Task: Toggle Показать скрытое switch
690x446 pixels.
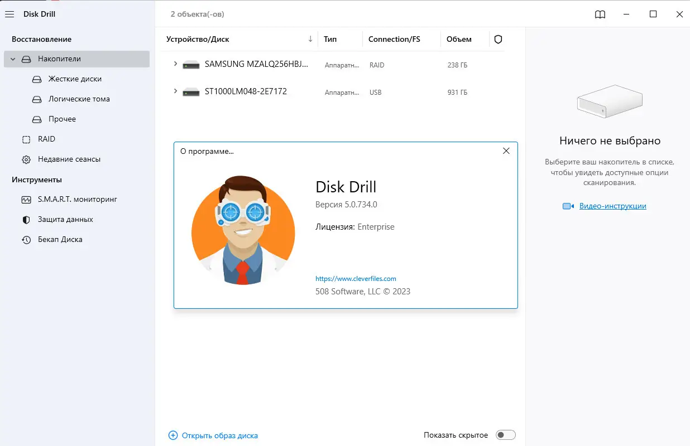Action: pos(506,434)
